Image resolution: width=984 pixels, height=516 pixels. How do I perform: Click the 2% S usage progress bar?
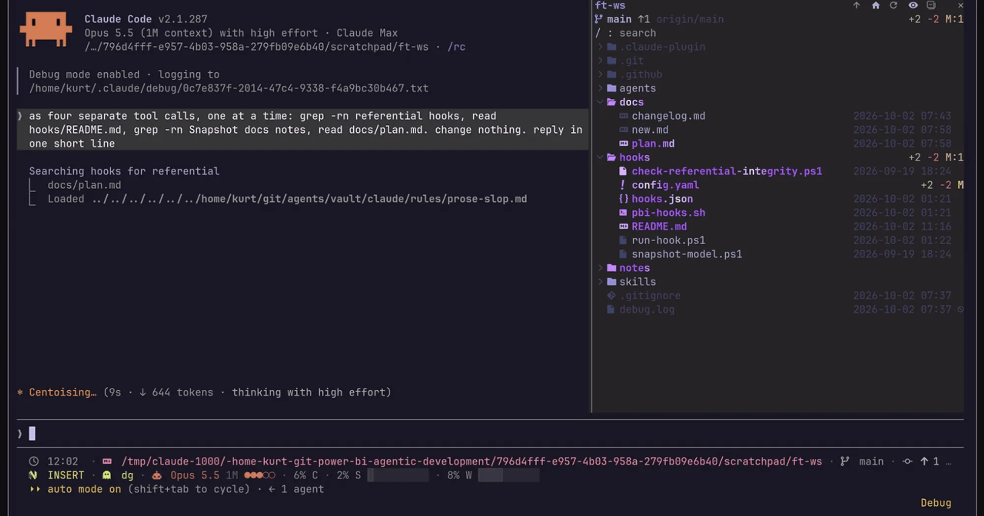click(x=398, y=475)
